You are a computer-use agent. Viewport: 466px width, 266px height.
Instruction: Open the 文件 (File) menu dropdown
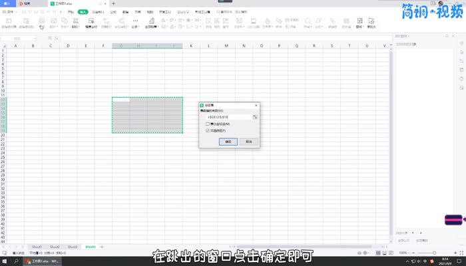coord(9,12)
